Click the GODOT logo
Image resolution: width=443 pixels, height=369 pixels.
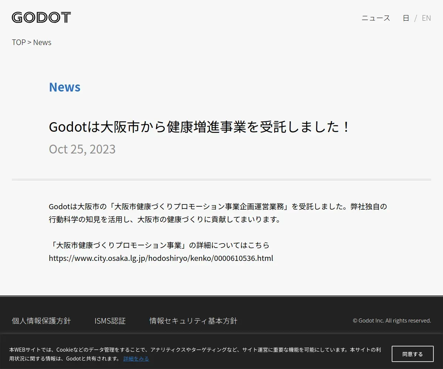tap(41, 17)
